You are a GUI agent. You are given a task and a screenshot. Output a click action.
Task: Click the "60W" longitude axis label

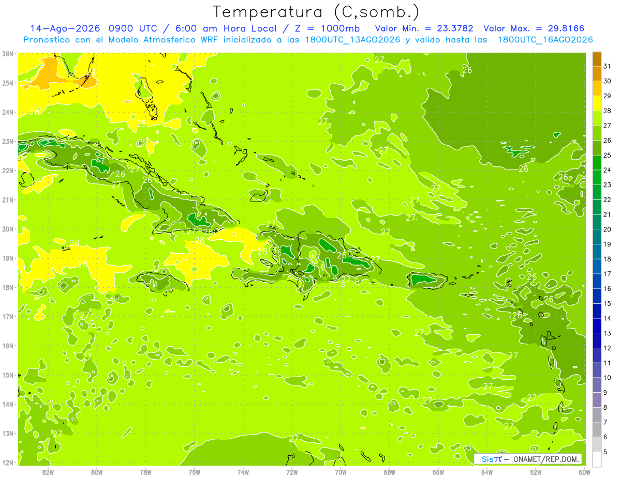pyautogui.click(x=585, y=472)
